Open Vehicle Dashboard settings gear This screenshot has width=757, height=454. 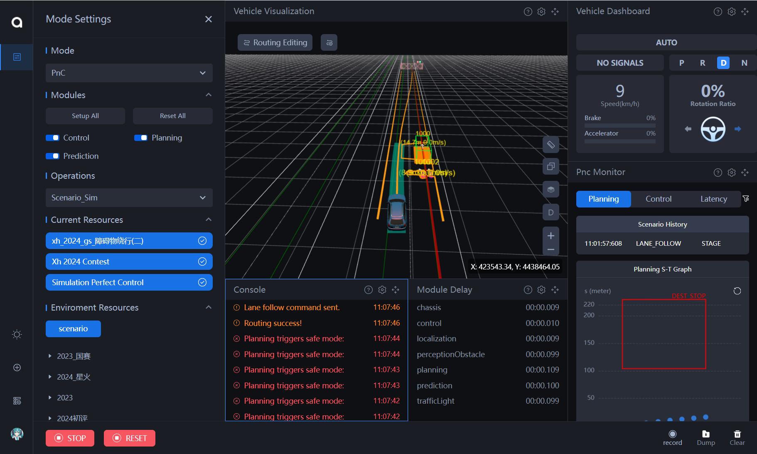(x=731, y=12)
